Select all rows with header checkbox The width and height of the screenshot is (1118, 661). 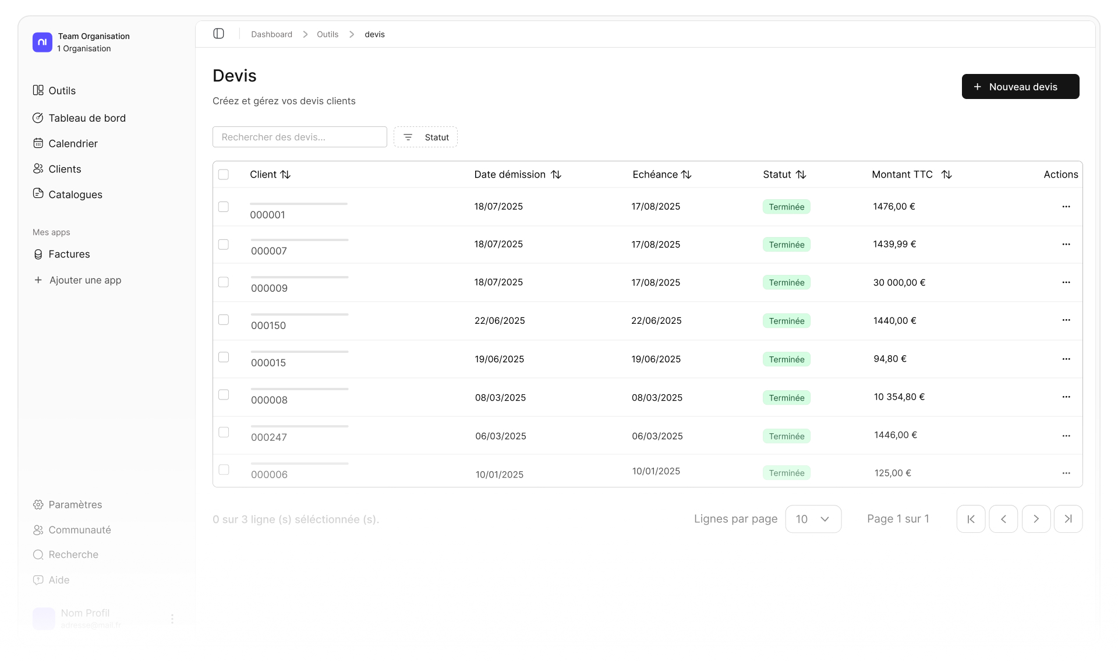(x=224, y=175)
